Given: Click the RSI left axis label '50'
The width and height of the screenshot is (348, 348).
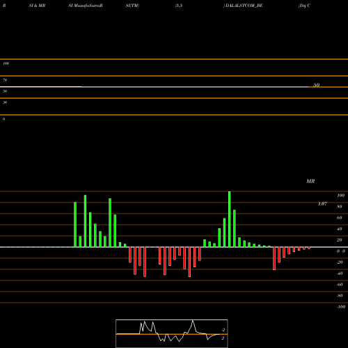Looking at the screenshot, I should click(x=5, y=91).
